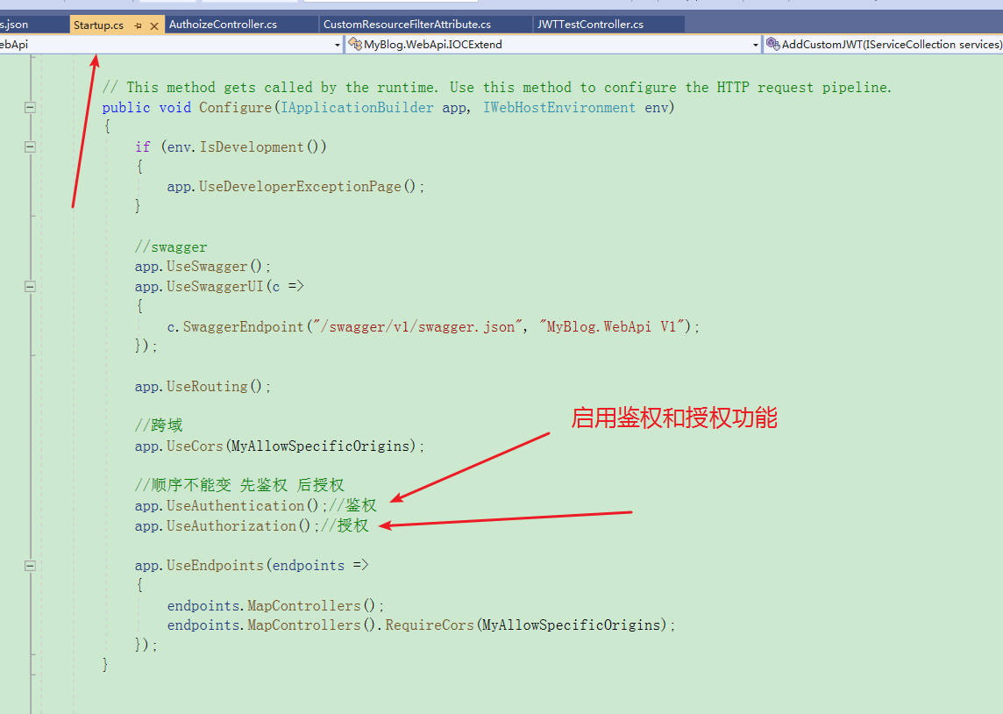Collapse the UseEndpoints lambda block
1003x714 pixels.
tap(30, 565)
